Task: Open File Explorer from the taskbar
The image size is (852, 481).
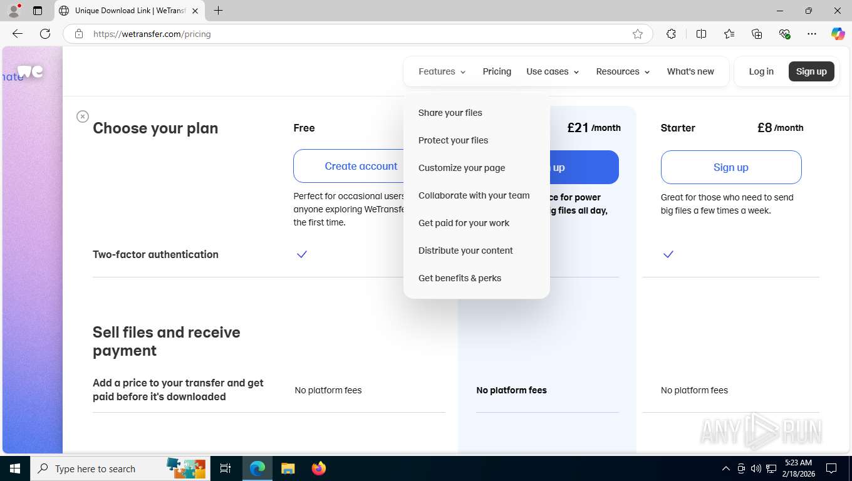Action: (x=288, y=468)
